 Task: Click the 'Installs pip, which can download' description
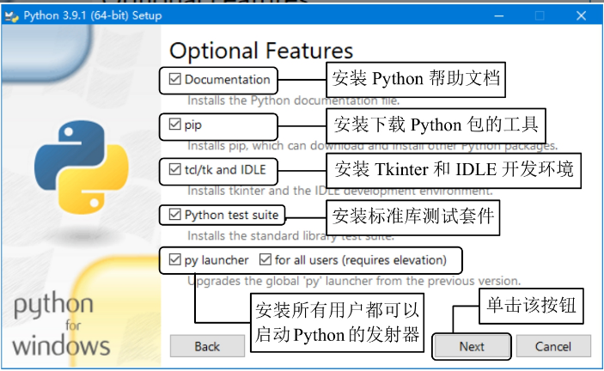click(x=372, y=146)
